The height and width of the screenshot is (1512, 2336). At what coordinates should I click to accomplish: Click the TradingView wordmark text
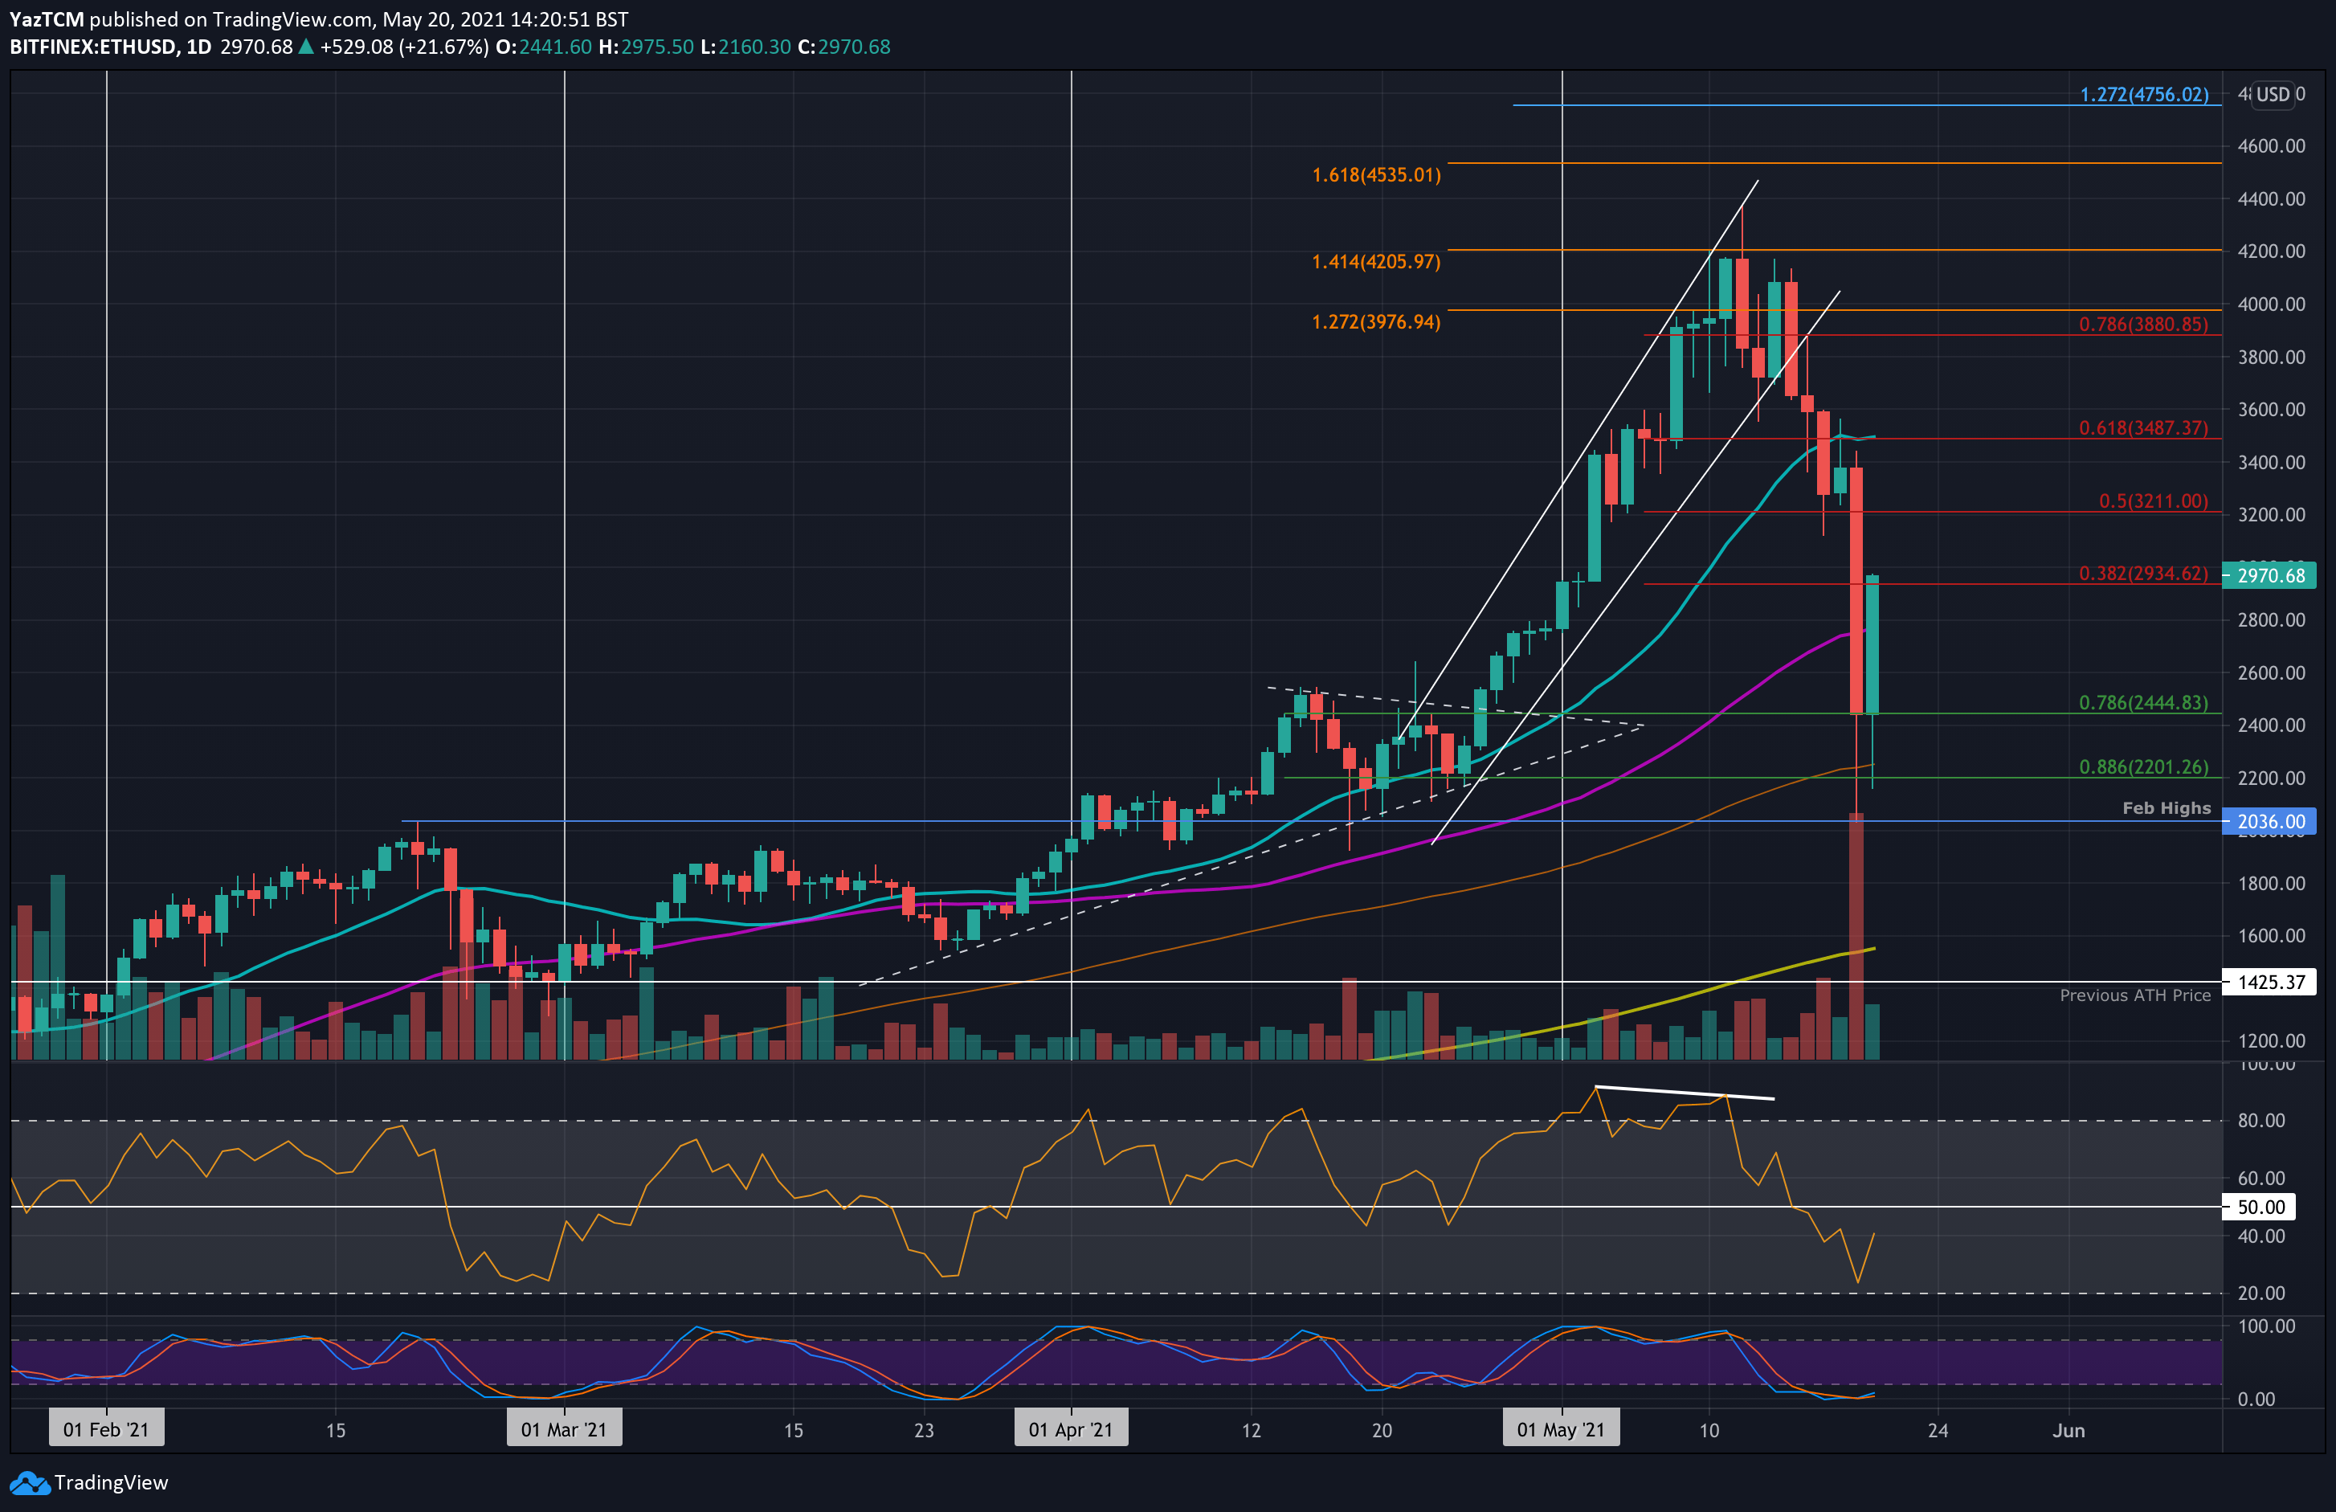point(111,1482)
